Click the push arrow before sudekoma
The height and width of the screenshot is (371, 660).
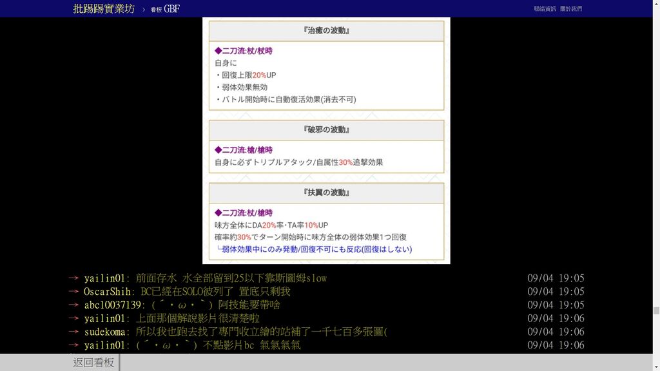point(73,332)
